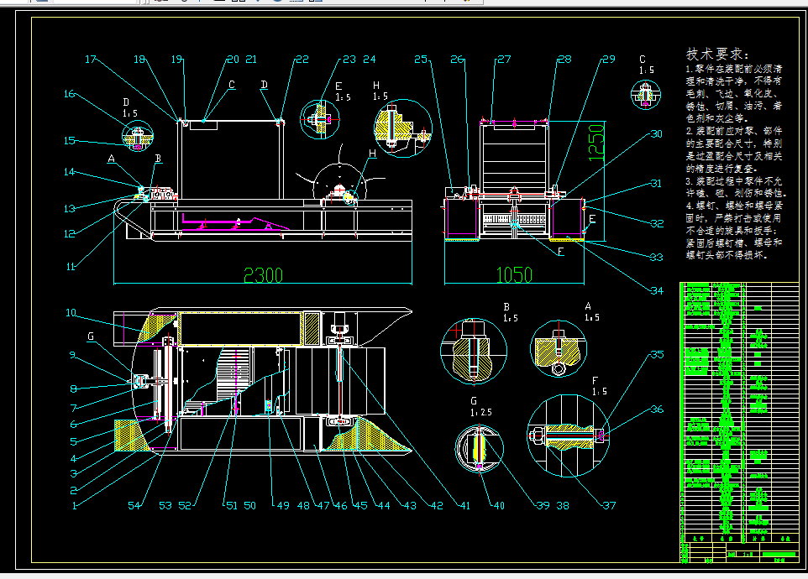Viewport: 808px width, 579px height.
Task: Click part callout number 22
Action: pos(302,60)
